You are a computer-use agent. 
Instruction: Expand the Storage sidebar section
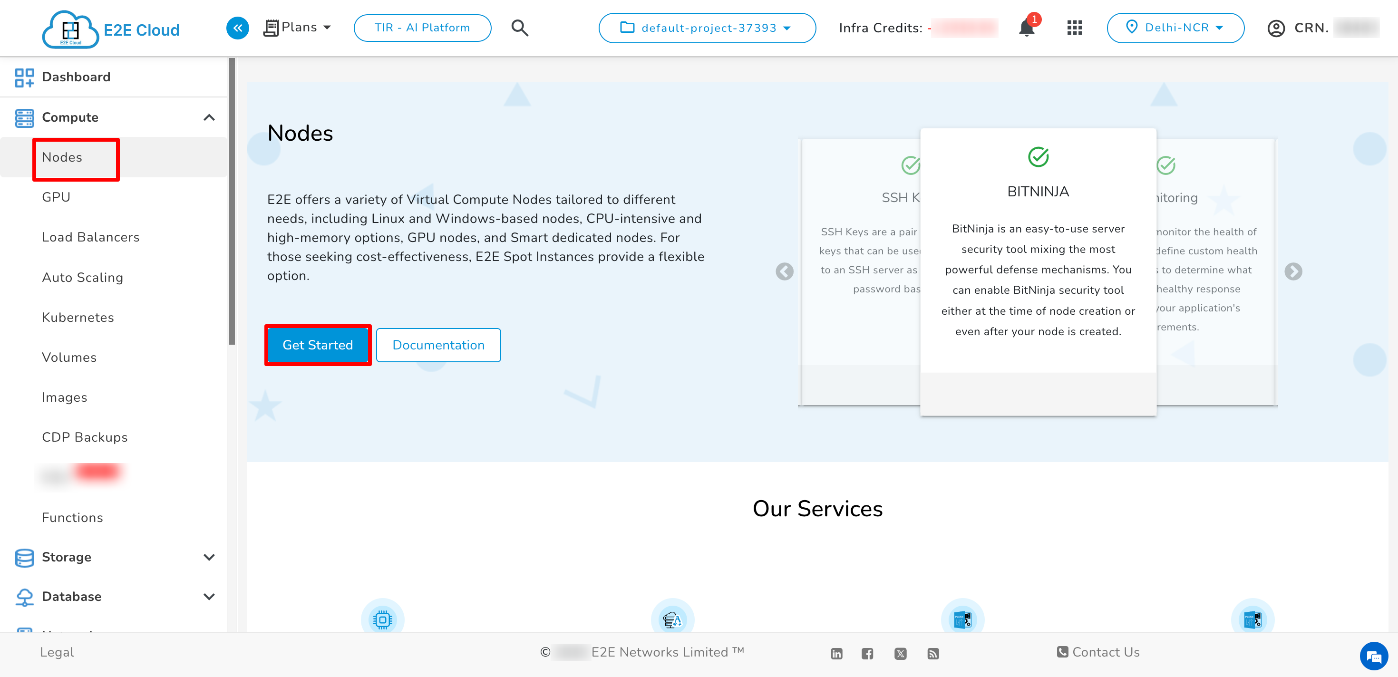pos(209,557)
